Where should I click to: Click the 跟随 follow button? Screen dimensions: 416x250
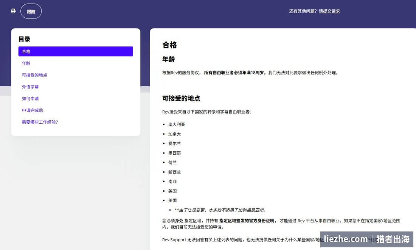[31, 11]
